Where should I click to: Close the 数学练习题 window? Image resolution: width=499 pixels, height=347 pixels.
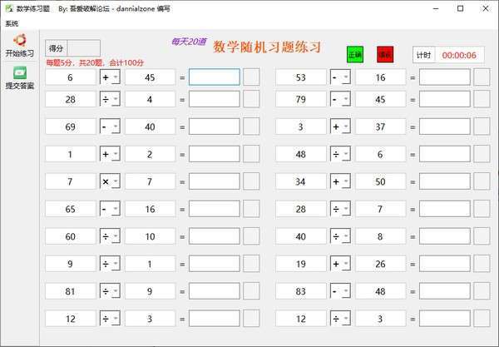486,8
